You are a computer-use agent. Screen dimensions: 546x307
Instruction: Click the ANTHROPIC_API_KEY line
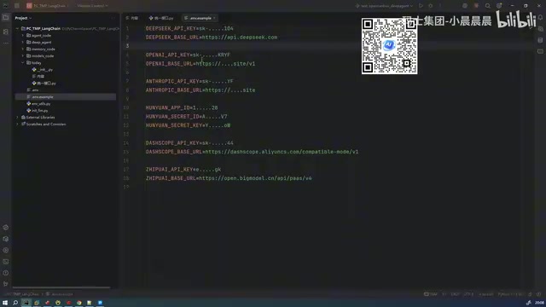189,82
